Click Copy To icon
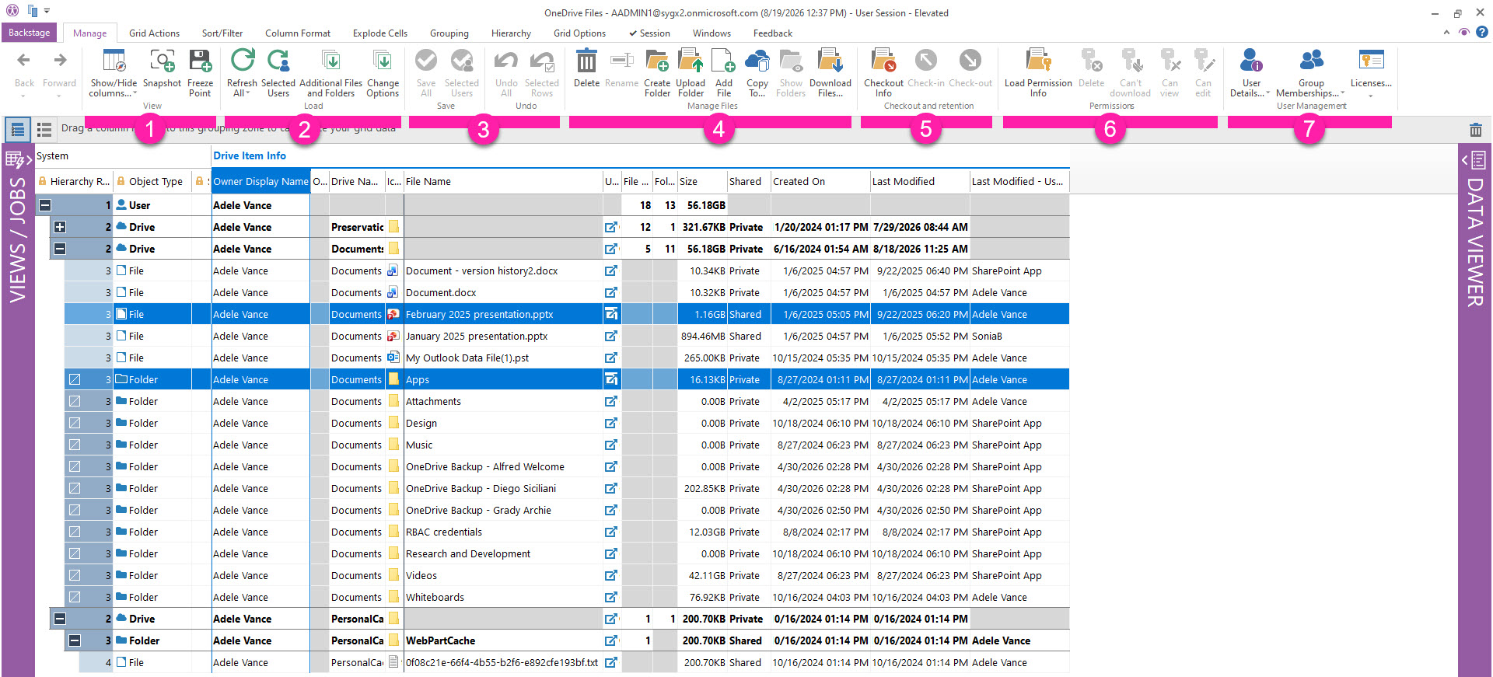Viewport: 1493px width, 677px height. pyautogui.click(x=757, y=61)
